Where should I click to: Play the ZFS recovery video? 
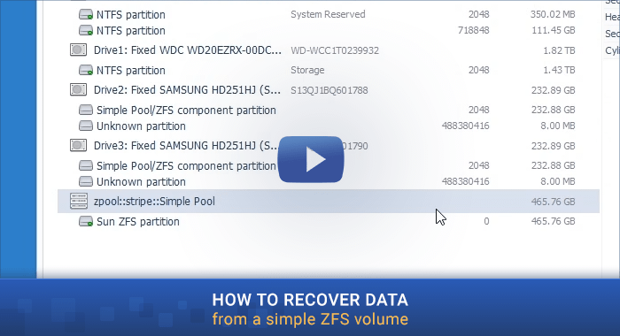tap(311, 159)
